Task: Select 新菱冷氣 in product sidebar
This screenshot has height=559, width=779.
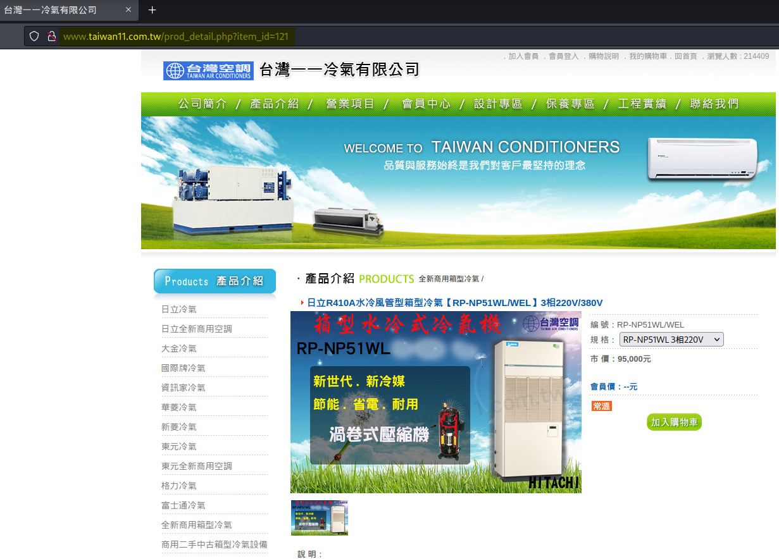Action: 179,427
